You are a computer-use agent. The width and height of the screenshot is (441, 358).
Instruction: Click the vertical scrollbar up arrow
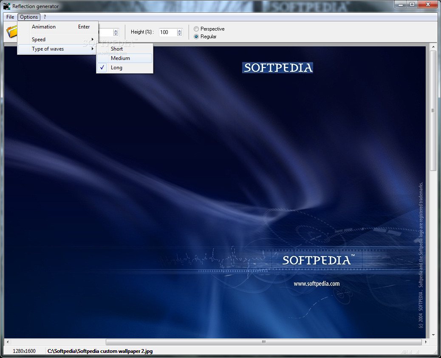pyautogui.click(x=433, y=47)
